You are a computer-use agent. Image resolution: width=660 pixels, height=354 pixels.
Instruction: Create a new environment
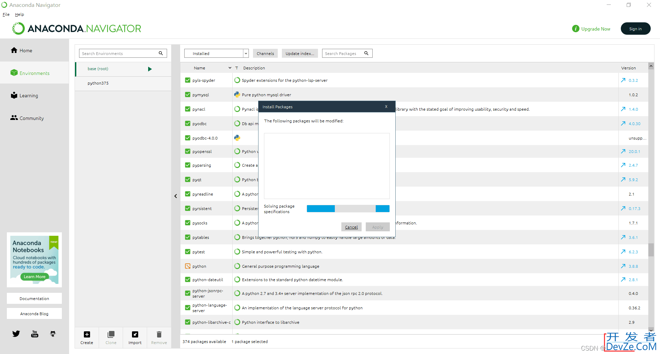pos(87,338)
